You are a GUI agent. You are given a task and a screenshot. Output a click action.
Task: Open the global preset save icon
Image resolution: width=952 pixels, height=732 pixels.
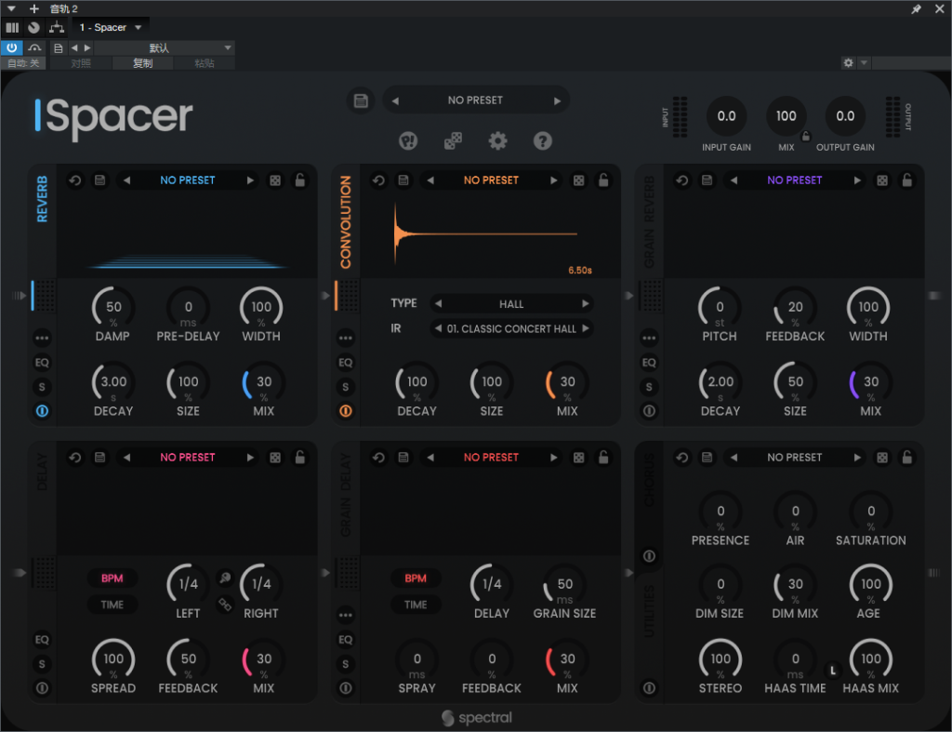pyautogui.click(x=361, y=100)
